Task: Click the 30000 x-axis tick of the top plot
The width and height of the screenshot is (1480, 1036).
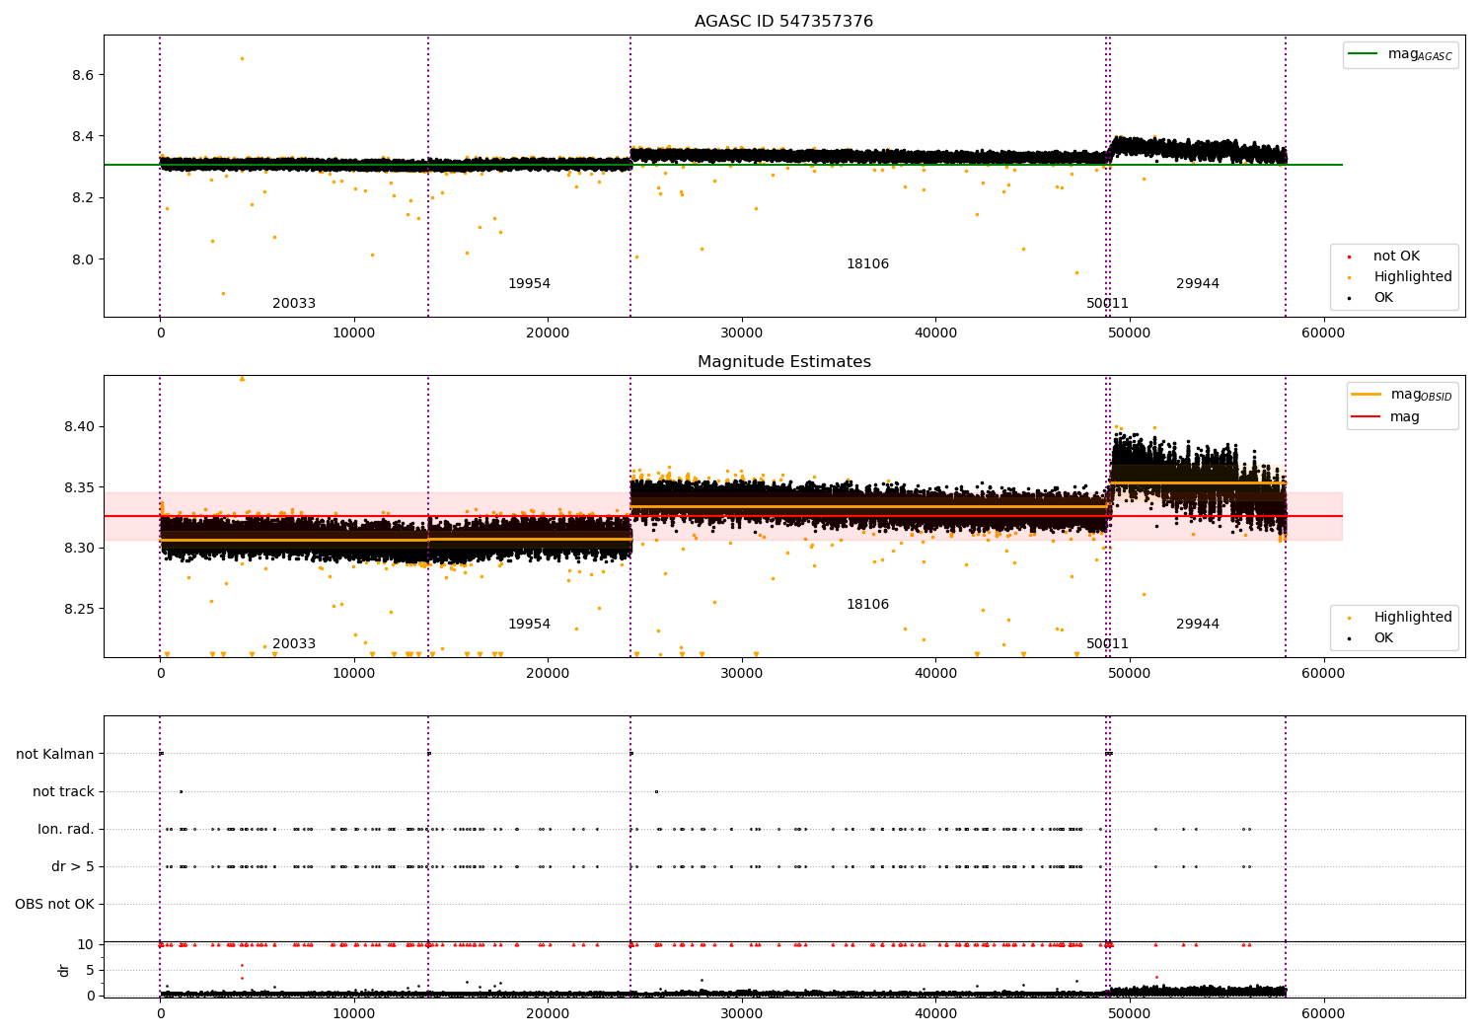Action: pyautogui.click(x=741, y=333)
